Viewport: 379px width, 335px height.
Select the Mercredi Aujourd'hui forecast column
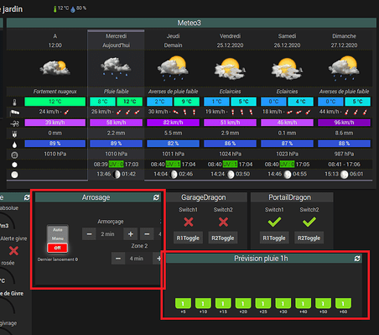[116, 105]
